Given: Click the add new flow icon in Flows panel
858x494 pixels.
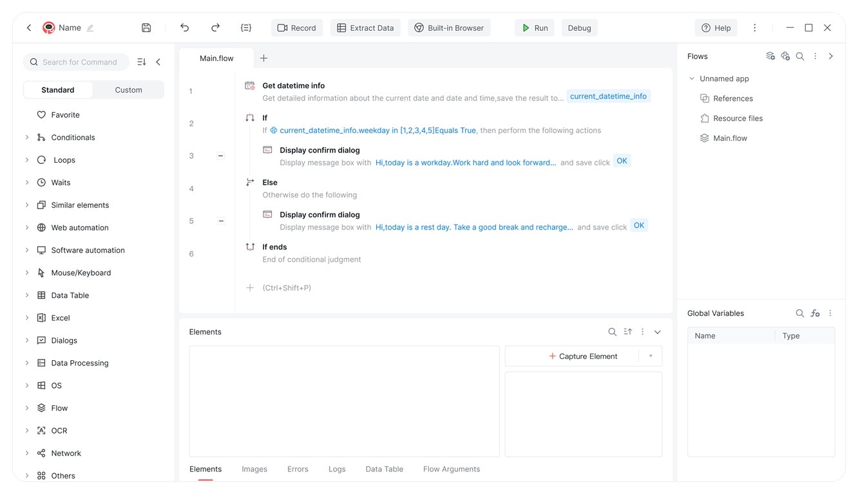Looking at the screenshot, I should point(770,56).
